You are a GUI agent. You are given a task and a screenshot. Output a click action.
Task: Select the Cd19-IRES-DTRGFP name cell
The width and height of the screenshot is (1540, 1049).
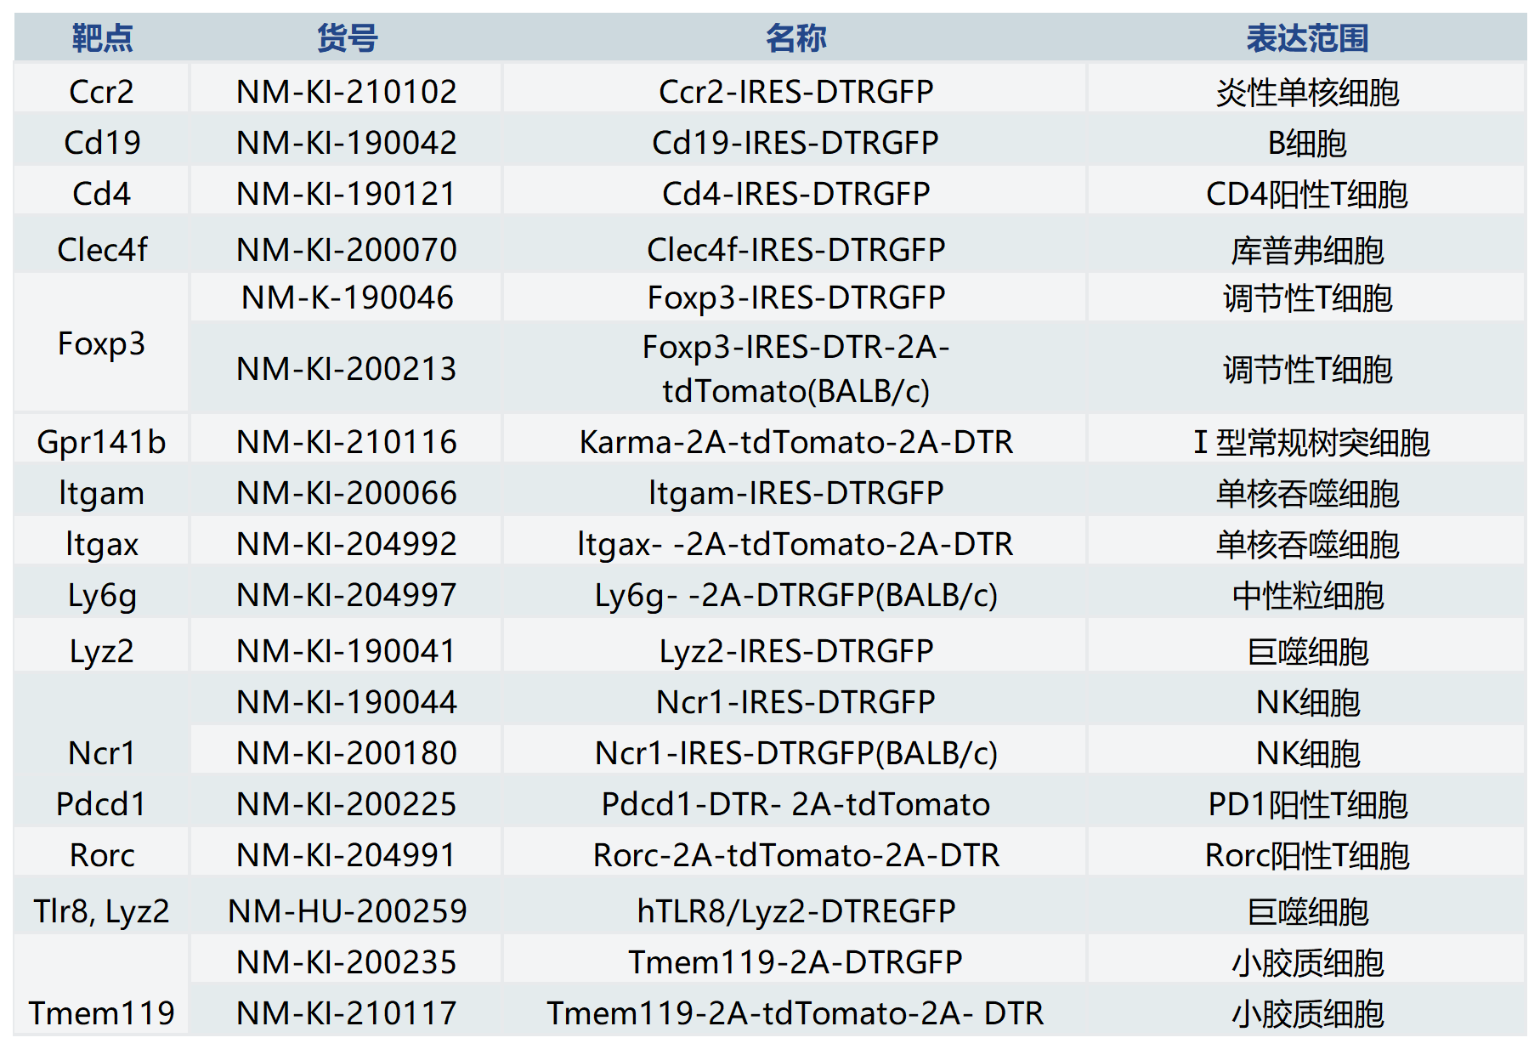795,142
